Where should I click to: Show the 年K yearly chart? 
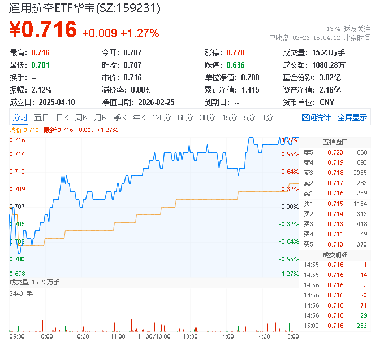139,117
